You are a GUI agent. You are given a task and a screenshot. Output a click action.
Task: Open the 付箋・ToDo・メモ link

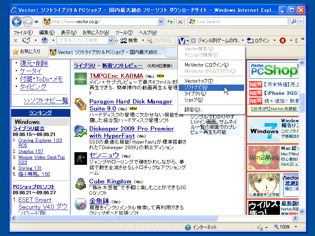coord(41,79)
